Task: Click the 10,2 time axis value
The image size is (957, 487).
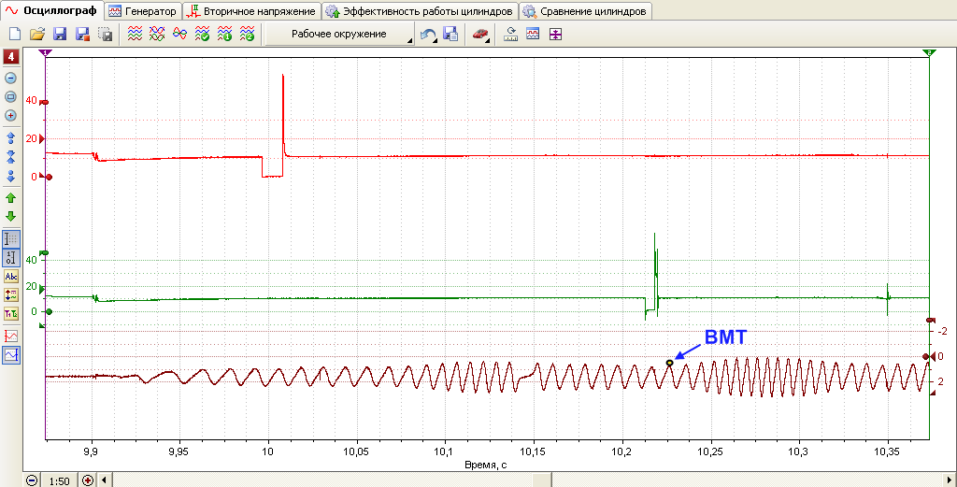Action: tap(621, 451)
